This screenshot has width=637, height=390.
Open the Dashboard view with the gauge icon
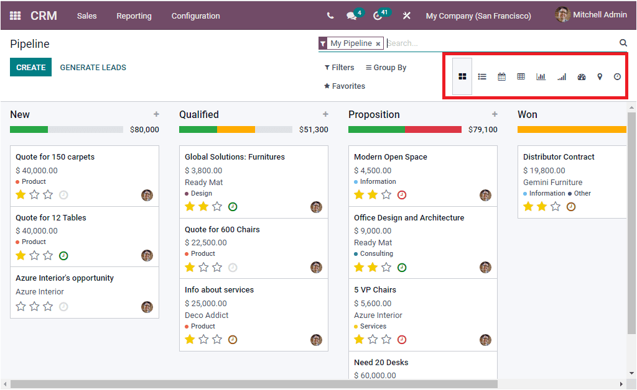tap(581, 76)
